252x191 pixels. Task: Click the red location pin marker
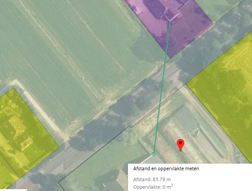[x=180, y=144]
